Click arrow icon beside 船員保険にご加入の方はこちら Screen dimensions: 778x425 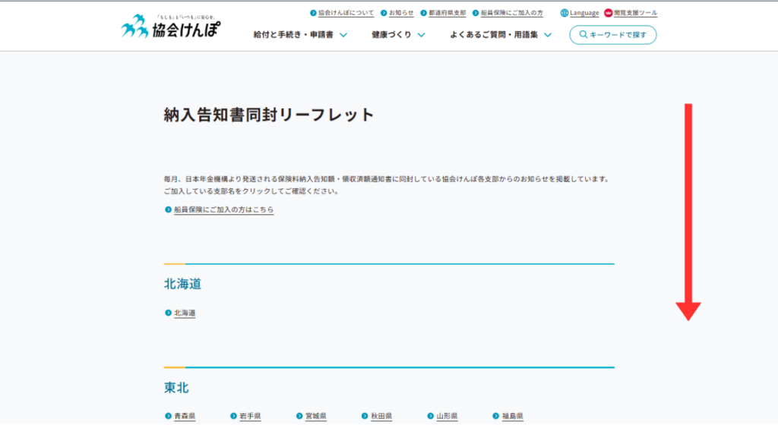(x=168, y=209)
